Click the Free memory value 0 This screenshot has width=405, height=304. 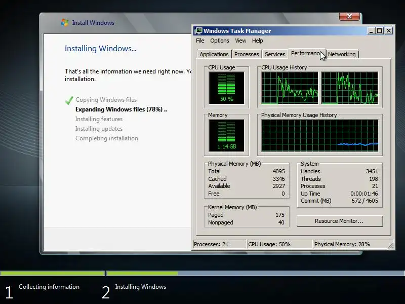(x=283, y=194)
